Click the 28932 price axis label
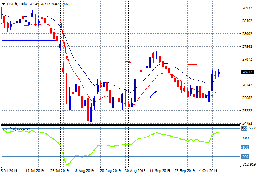The image size is (256, 175). [247, 8]
